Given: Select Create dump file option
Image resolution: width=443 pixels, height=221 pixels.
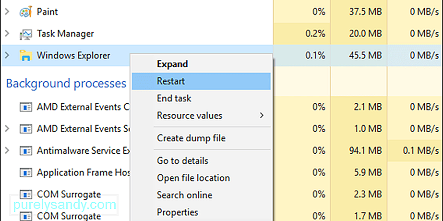Looking at the screenshot, I should coord(201,138).
